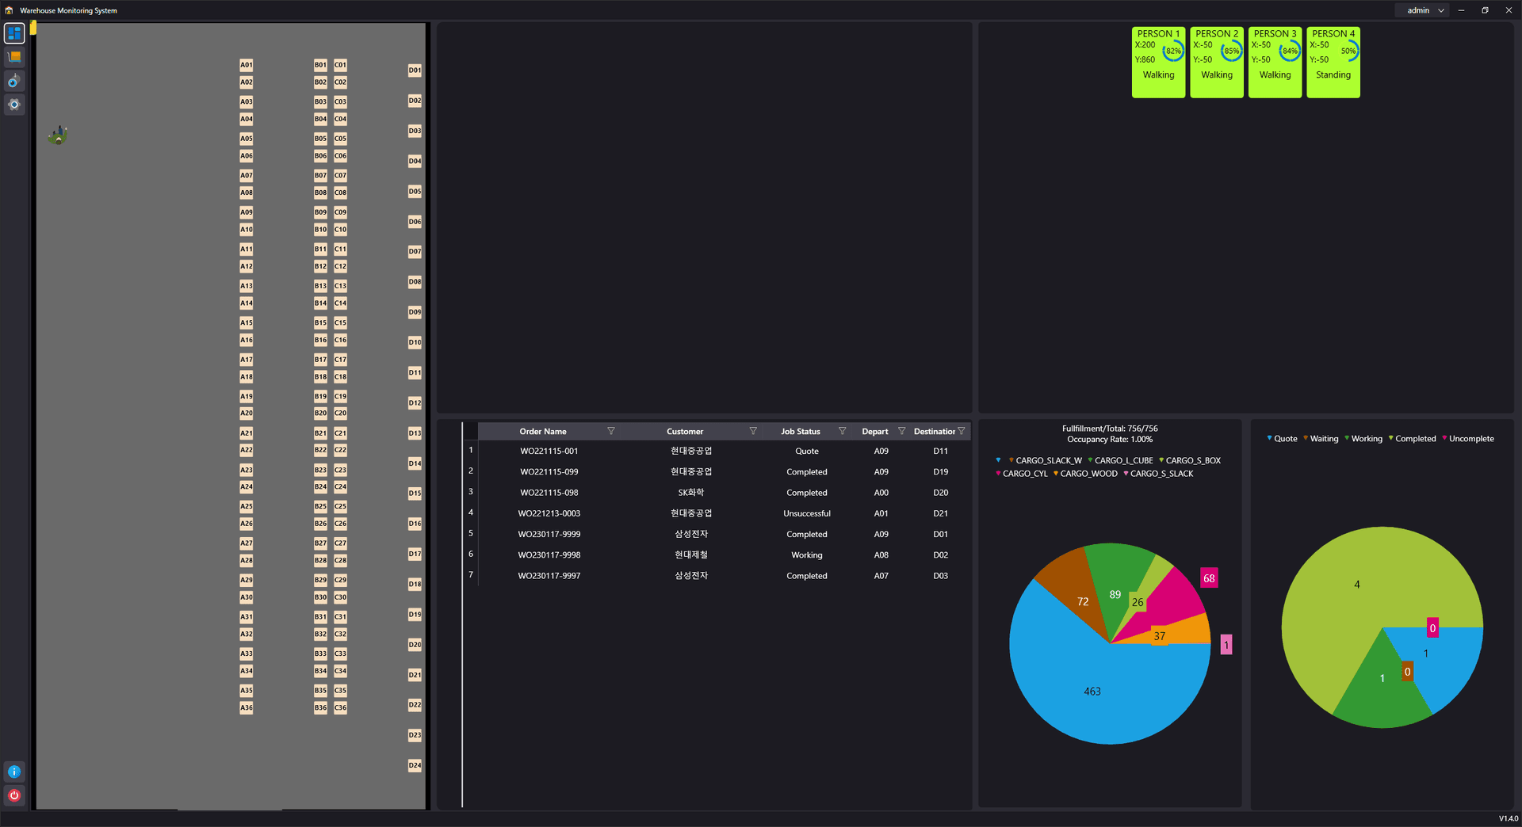Open the cargo cart page icon
The width and height of the screenshot is (1522, 827).
[x=14, y=57]
